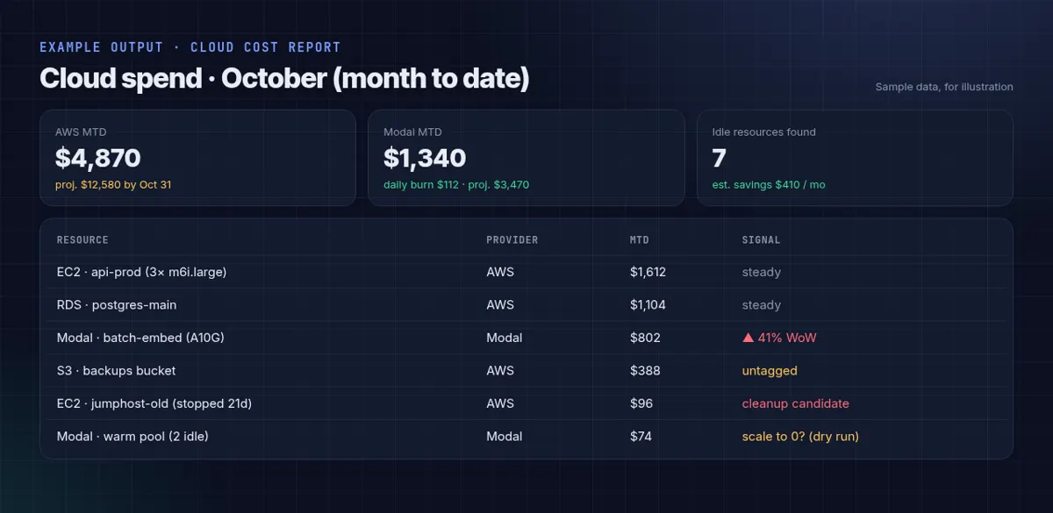Select the $4,870 AWS total
The width and height of the screenshot is (1053, 513).
point(97,158)
